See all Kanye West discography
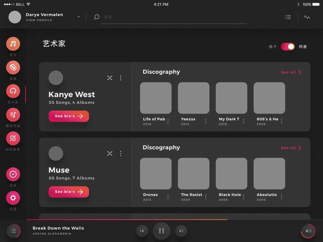 click(x=291, y=72)
